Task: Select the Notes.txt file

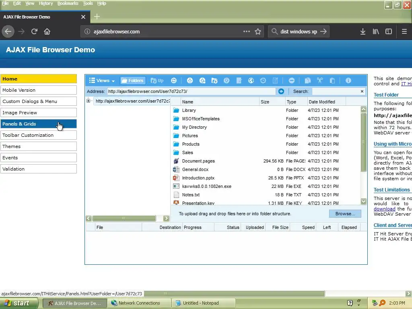Action: coord(266,195)
